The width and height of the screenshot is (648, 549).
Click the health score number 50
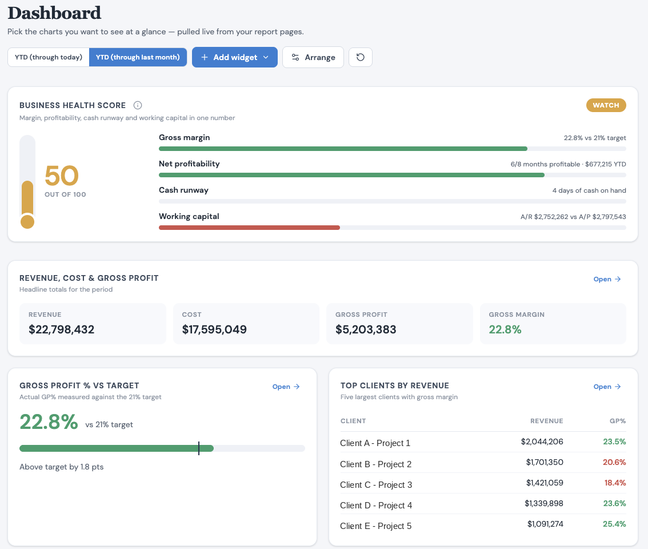pos(62,176)
